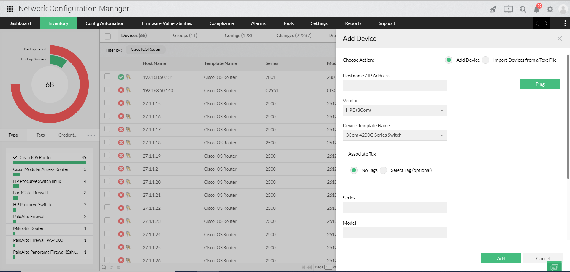This screenshot has width=570, height=272.
Task: Sort by the Host Name column header
Action: pyautogui.click(x=154, y=63)
